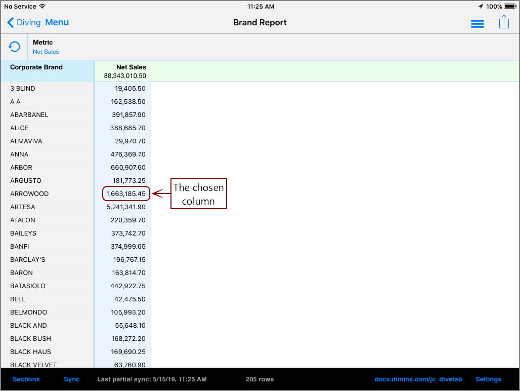Open the hamburger menu icon
Viewport: 520px width, 391px height.
click(x=478, y=23)
